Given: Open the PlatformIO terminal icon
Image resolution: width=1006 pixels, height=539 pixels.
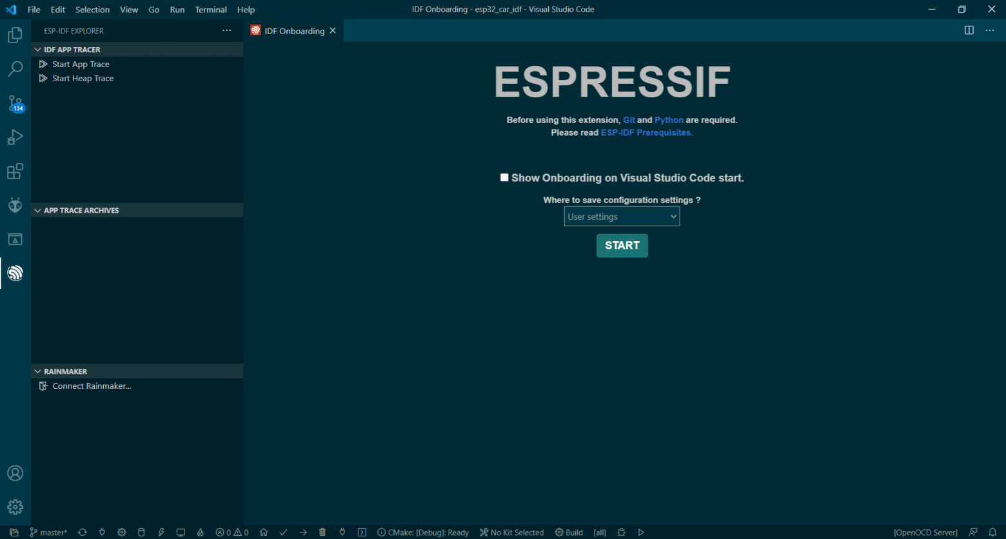Looking at the screenshot, I should [362, 533].
